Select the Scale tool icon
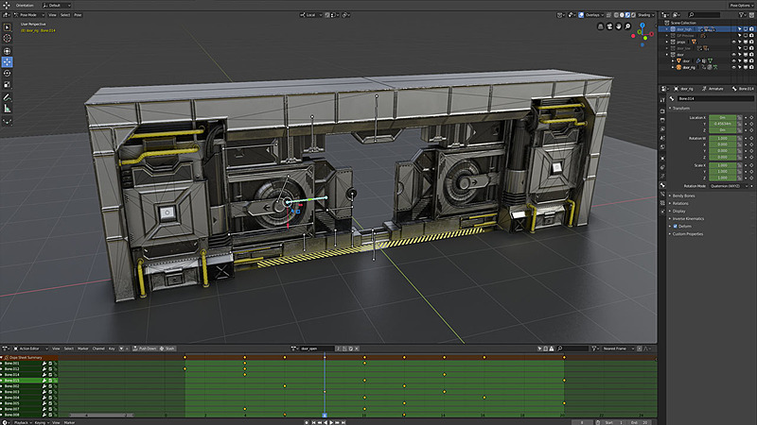This screenshot has width=757, height=425. click(x=8, y=84)
